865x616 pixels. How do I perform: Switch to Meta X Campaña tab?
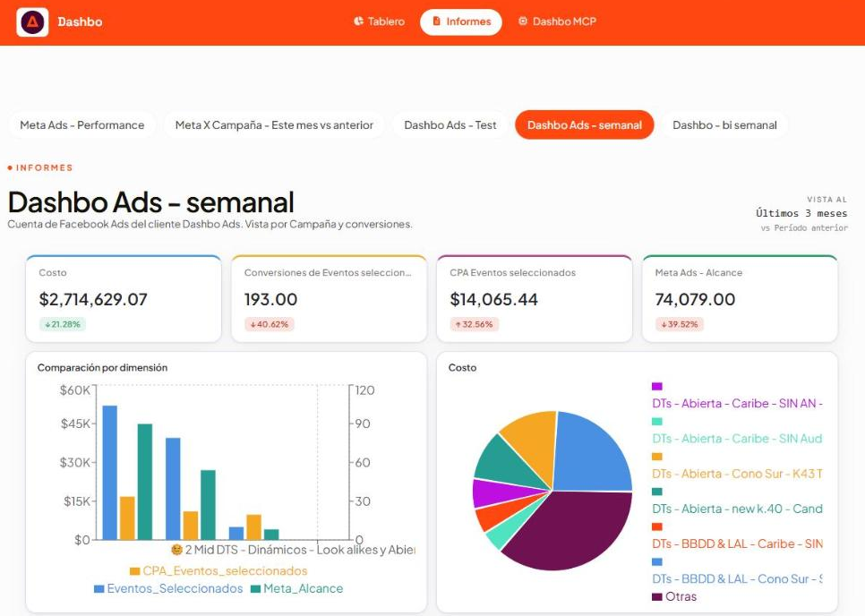(x=274, y=125)
